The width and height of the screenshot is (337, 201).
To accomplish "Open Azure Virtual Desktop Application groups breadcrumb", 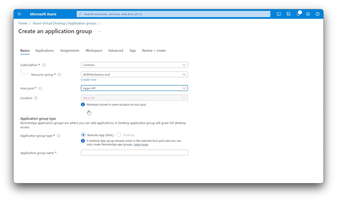I will coord(64,23).
